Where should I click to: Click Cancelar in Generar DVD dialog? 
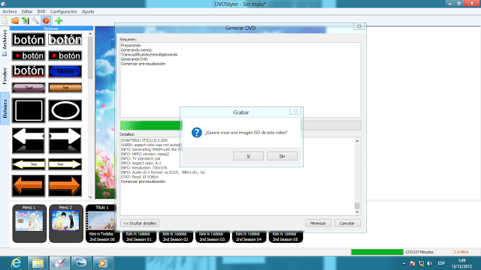(347, 223)
